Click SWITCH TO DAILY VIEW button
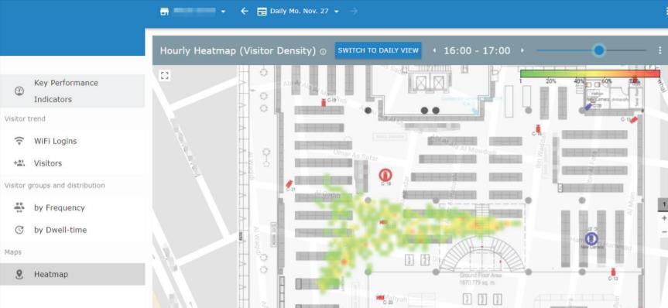Screen dimensions: 668x308 coord(379,50)
